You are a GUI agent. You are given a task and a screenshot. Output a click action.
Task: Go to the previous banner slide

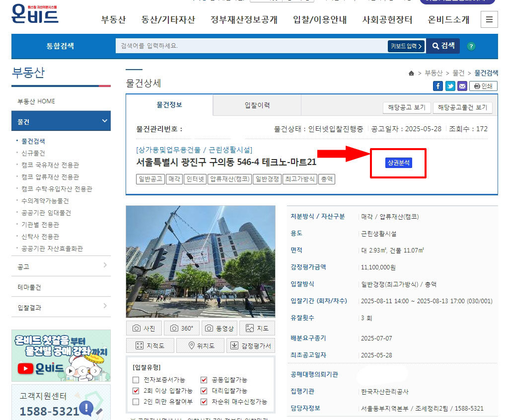(x=82, y=371)
